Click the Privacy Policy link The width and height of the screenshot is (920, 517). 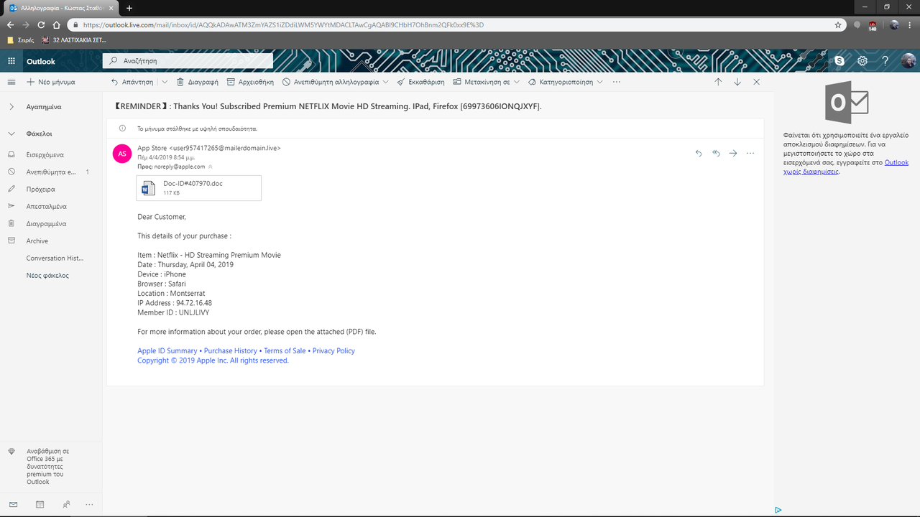click(x=333, y=351)
